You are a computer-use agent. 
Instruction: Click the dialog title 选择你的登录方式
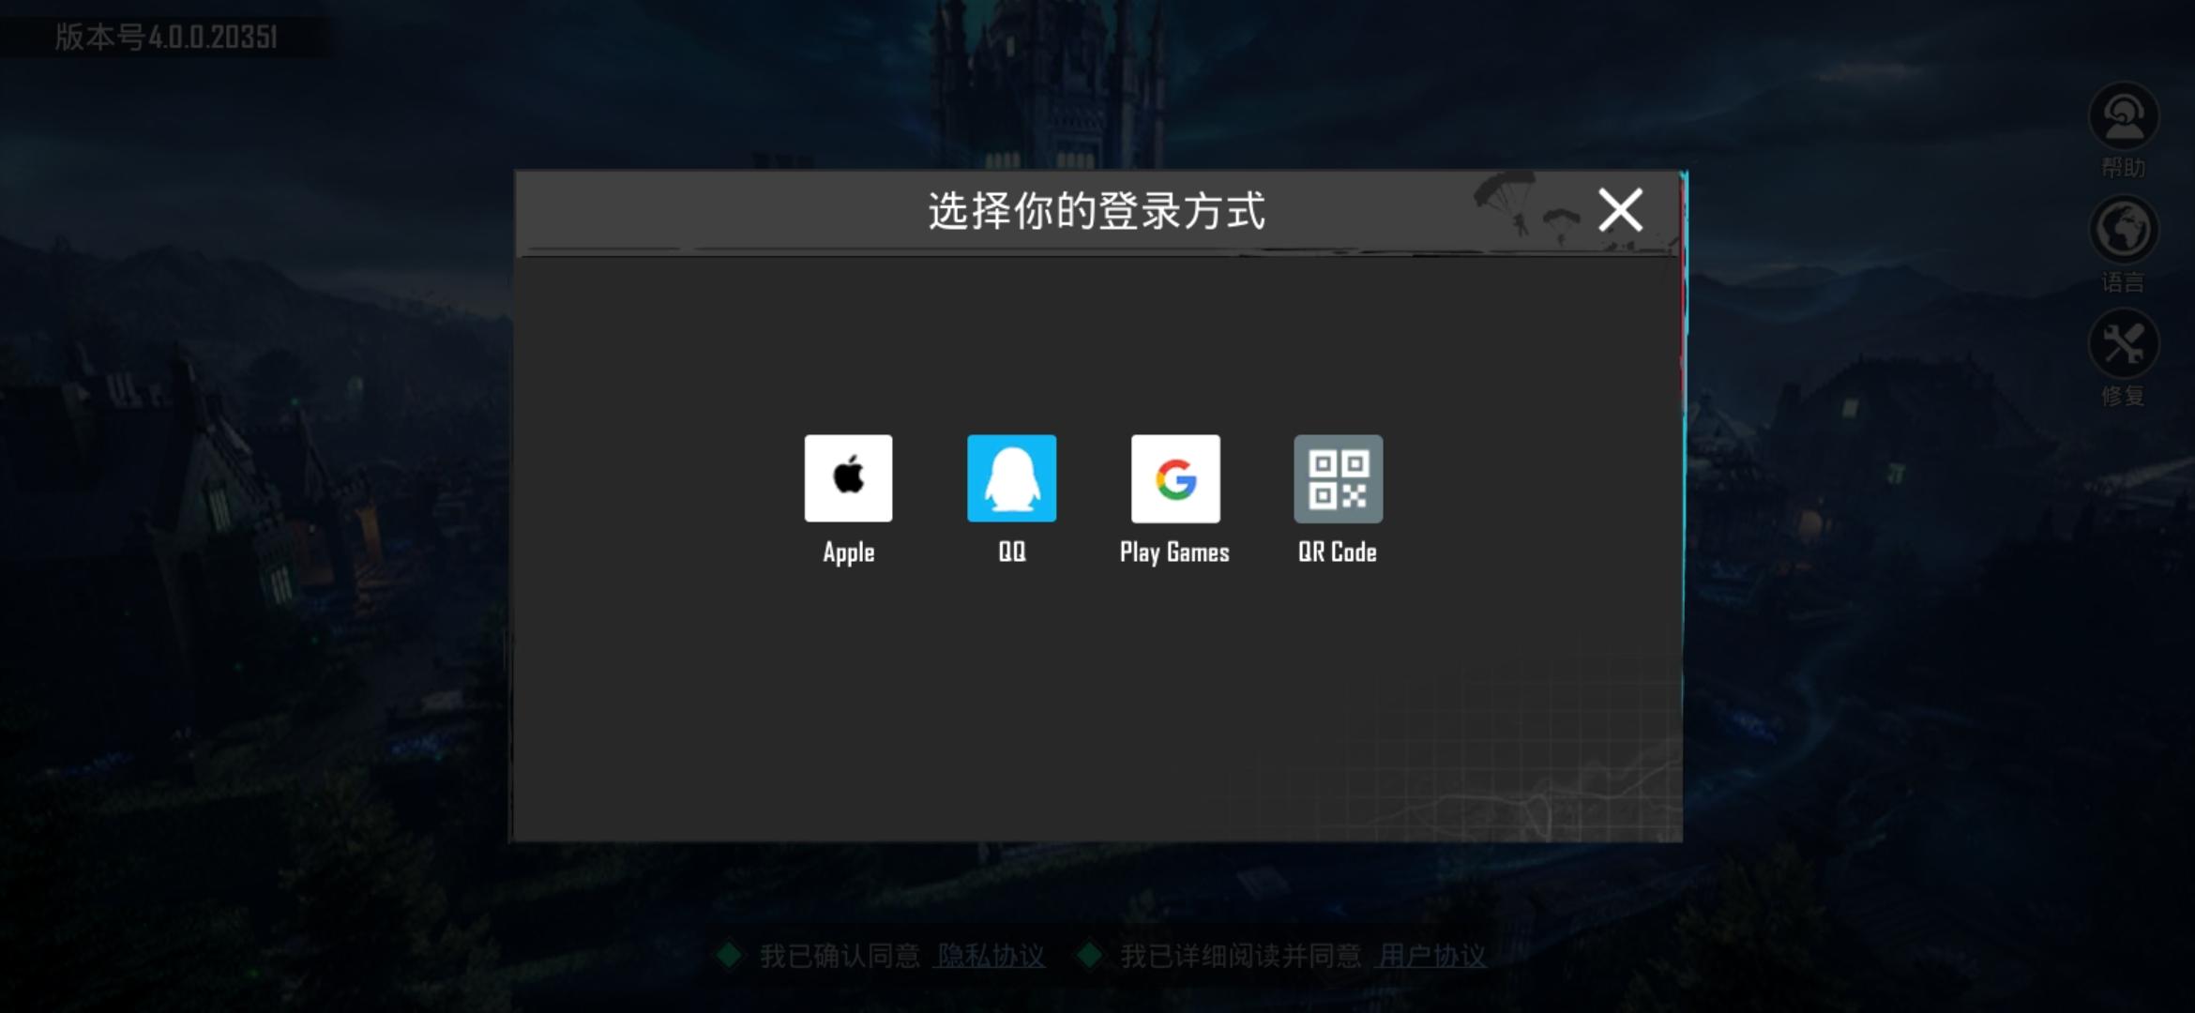[x=1097, y=211]
